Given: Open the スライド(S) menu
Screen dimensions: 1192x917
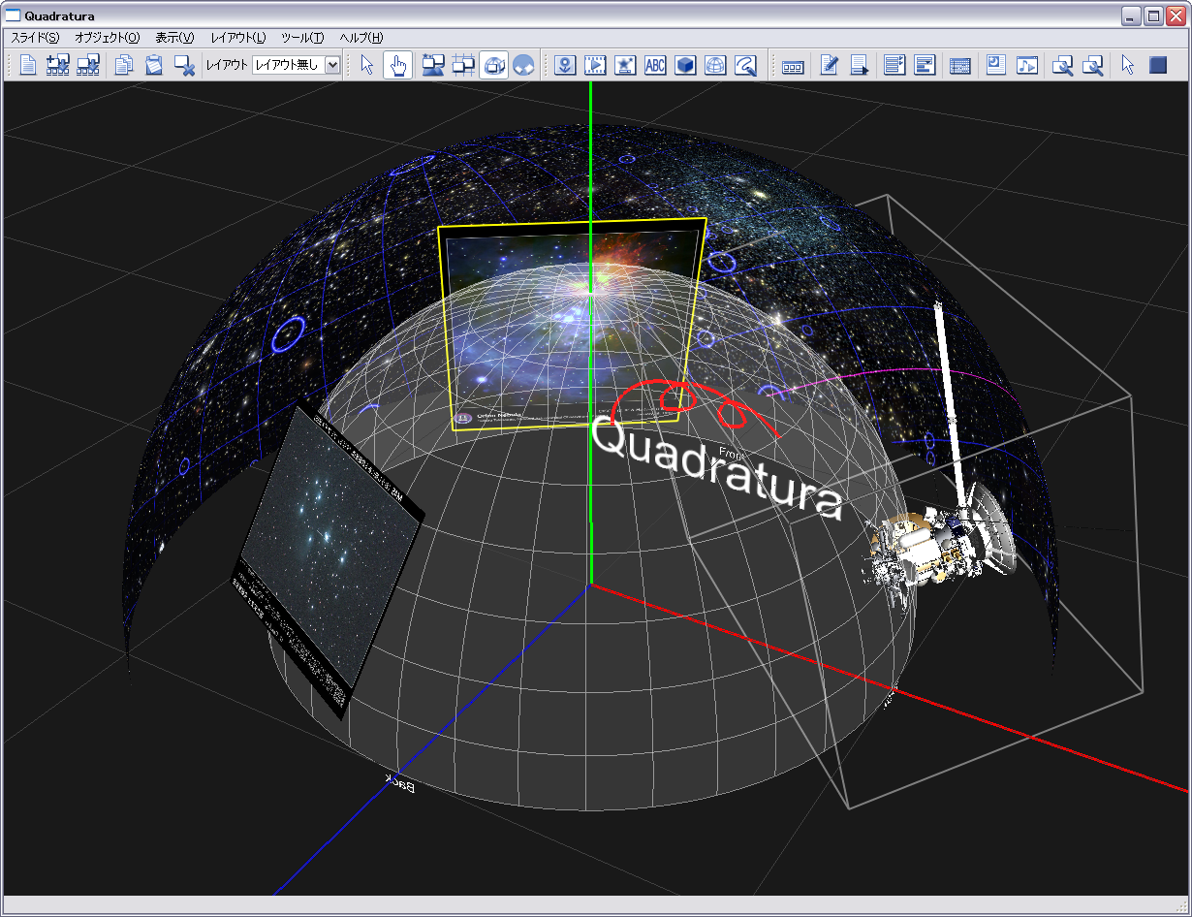Looking at the screenshot, I should (35, 38).
